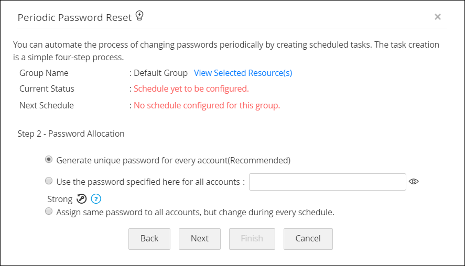The image size is (465, 266).
Task: Click the password generator icon next to Strong
Action: pyautogui.click(x=82, y=199)
